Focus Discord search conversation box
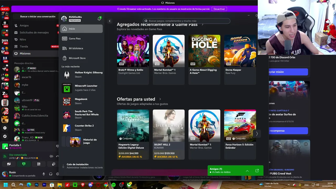The image size is (336, 189). tap(36, 17)
